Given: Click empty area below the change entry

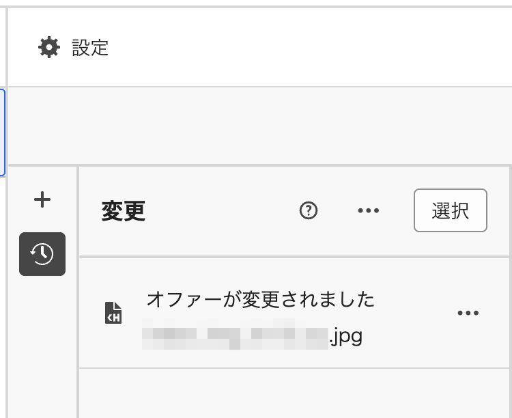Looking at the screenshot, I should coord(294,395).
